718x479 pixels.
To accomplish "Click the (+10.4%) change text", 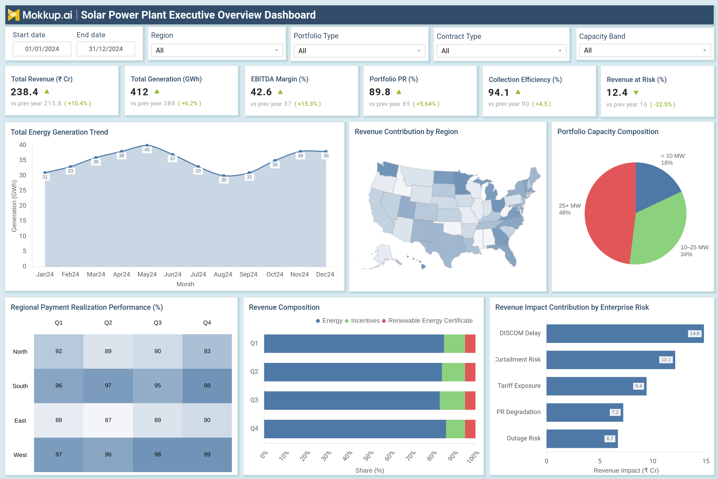I will pyautogui.click(x=78, y=103).
